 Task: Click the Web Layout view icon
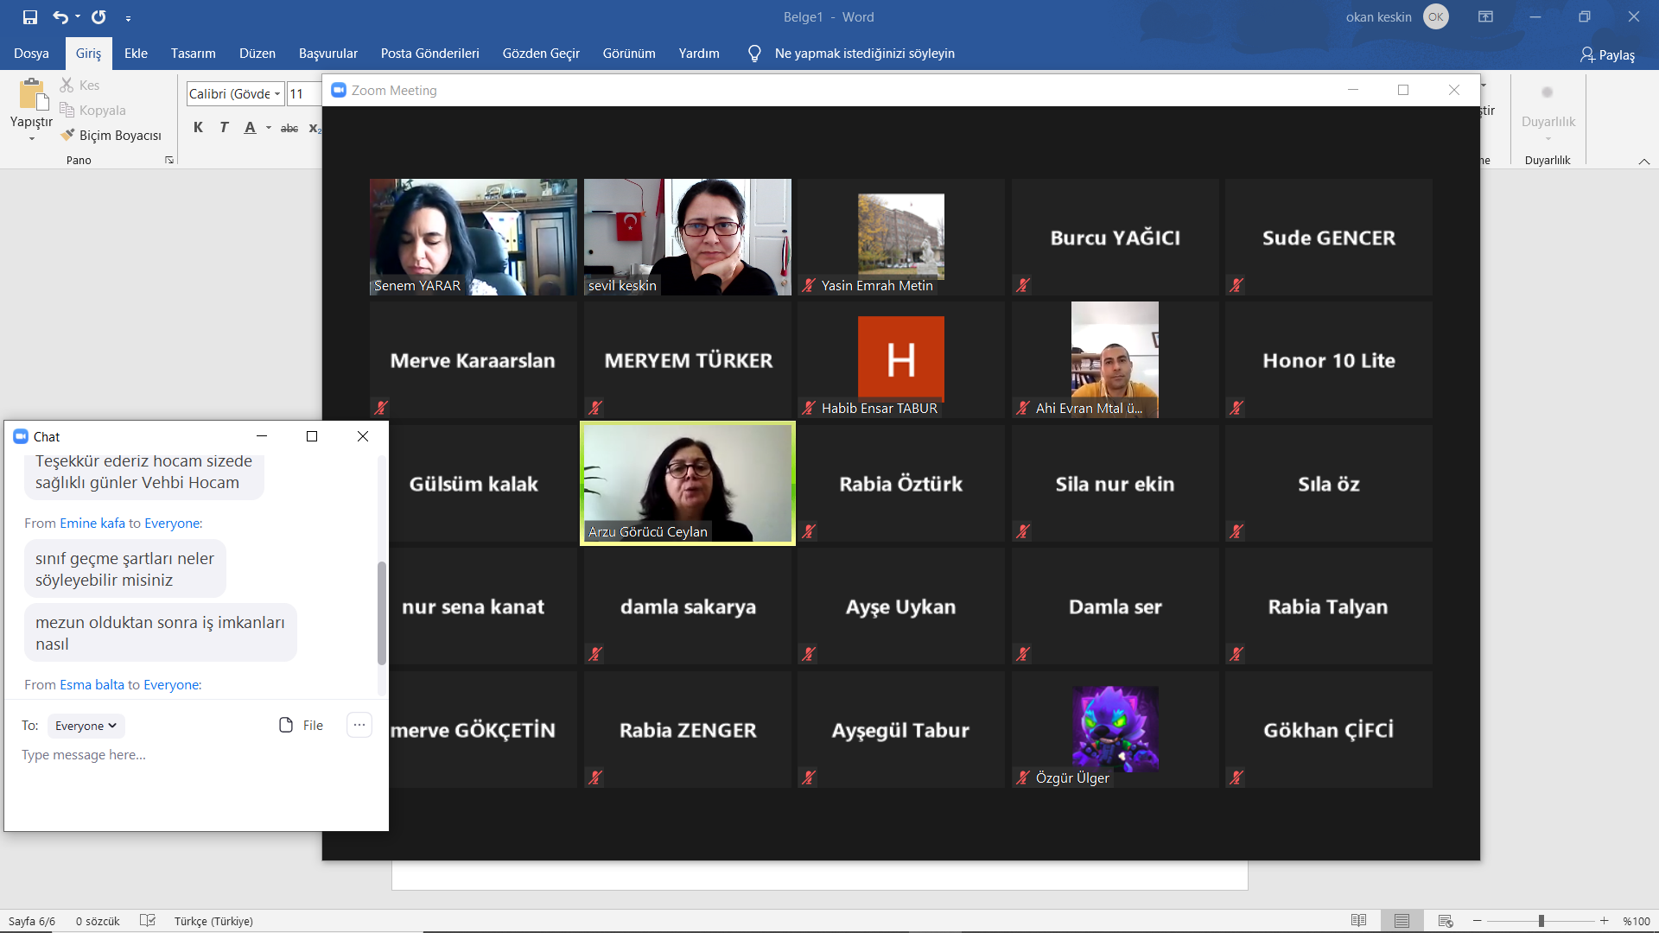(1445, 921)
